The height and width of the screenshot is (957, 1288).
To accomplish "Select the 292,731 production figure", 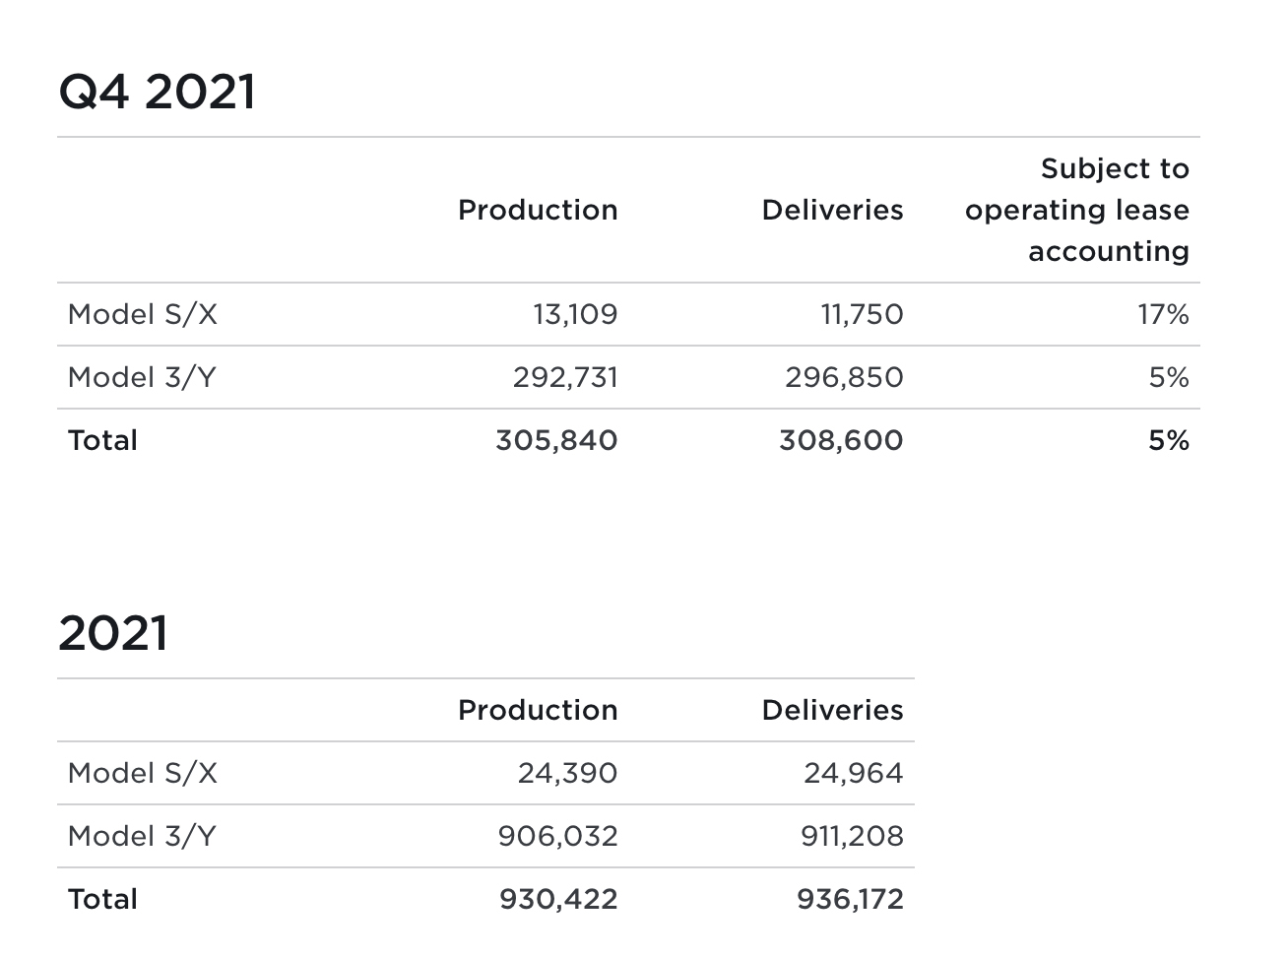I will tap(565, 377).
